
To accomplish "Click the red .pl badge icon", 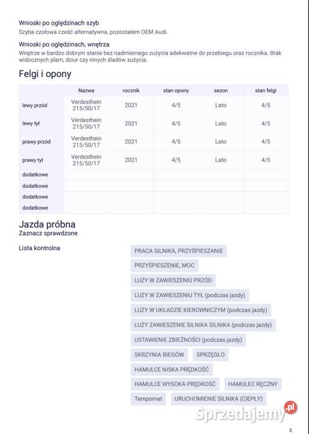I will point(290,407).
